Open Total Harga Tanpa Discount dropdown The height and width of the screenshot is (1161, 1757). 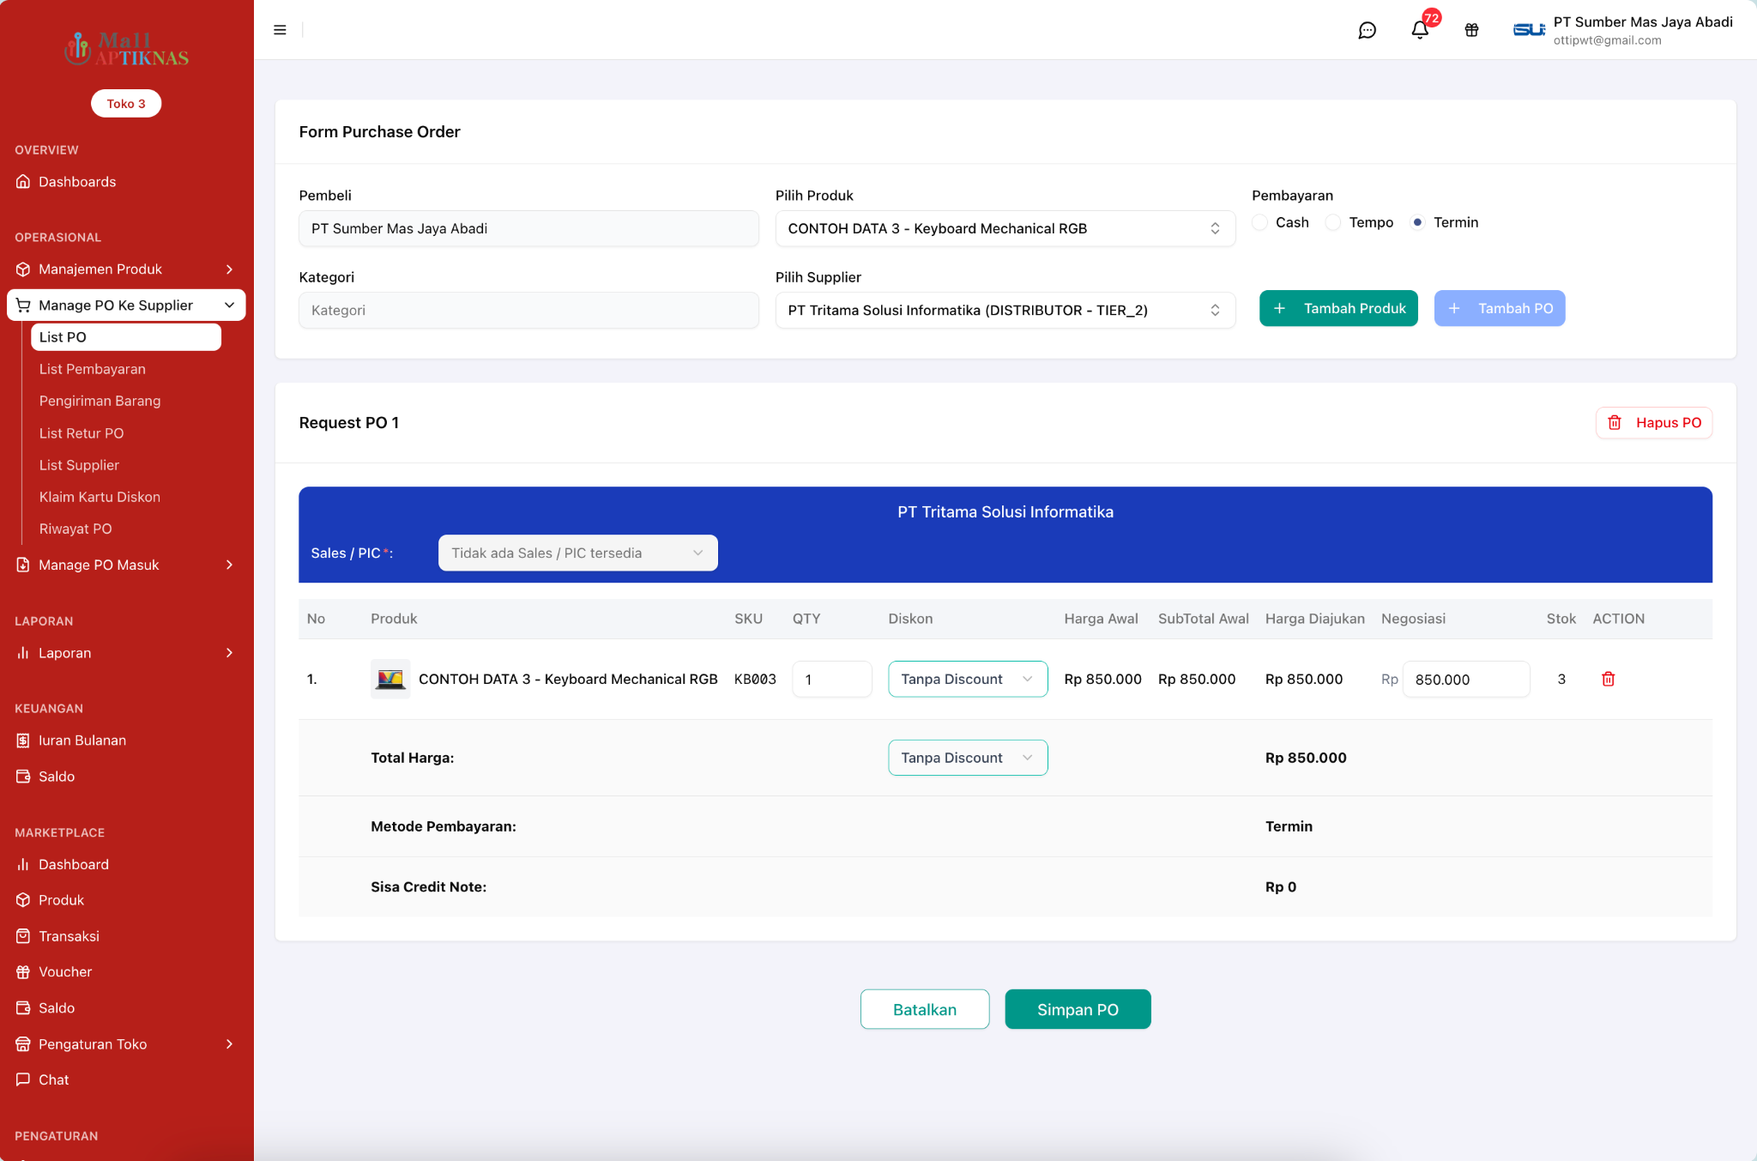coord(968,758)
